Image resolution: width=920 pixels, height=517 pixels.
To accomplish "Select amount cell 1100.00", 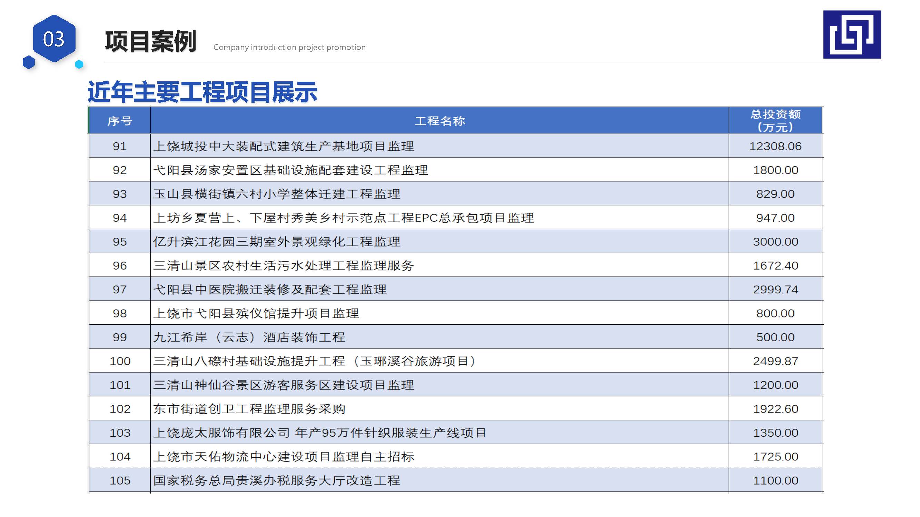I will (x=775, y=480).
